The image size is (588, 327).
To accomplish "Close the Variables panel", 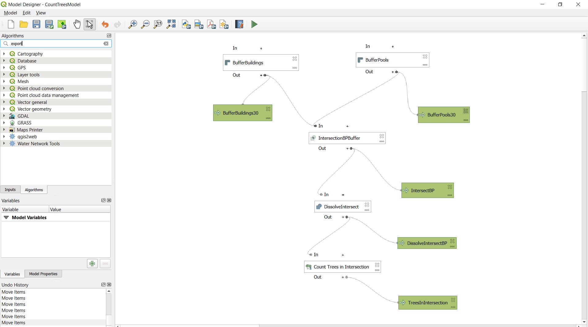I will [x=109, y=200].
